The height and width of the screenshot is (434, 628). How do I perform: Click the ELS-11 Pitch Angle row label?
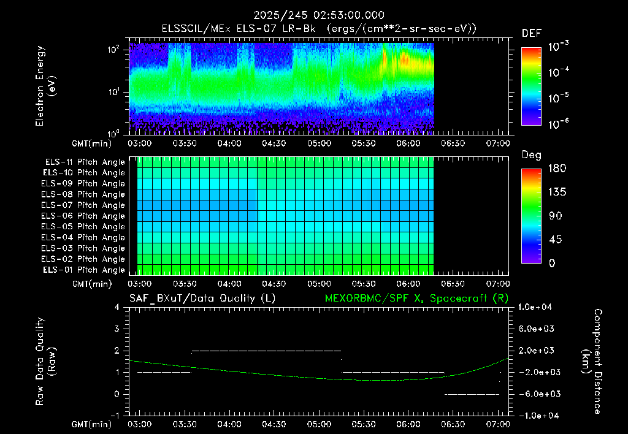pyautogui.click(x=85, y=162)
